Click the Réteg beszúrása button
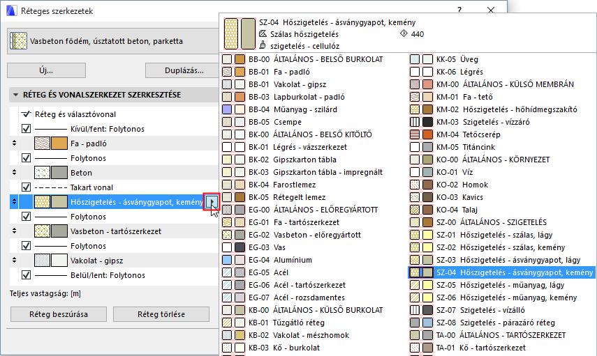Image resolution: width=597 pixels, height=356 pixels. (59, 314)
